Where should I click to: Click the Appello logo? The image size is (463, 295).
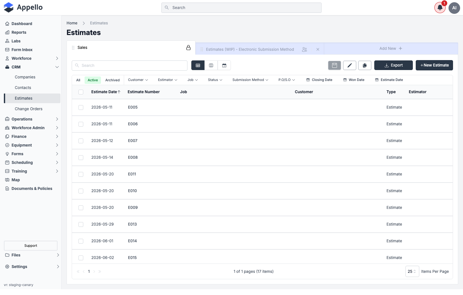(23, 7)
